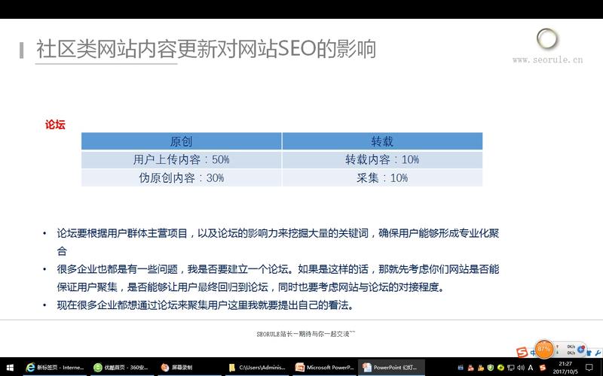Select the PowerPoint 幻灯片 slideshow taskbar item
The height and width of the screenshot is (376, 603).
(x=391, y=367)
